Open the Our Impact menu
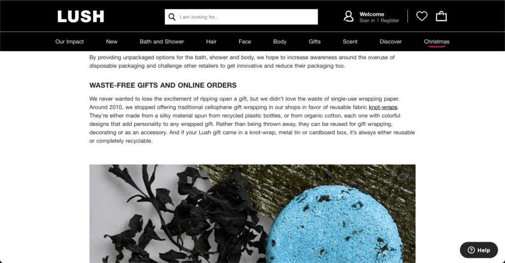The image size is (505, 263). tap(70, 41)
